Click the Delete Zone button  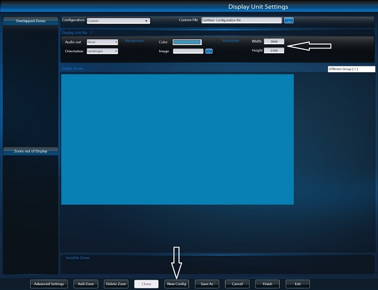click(116, 284)
